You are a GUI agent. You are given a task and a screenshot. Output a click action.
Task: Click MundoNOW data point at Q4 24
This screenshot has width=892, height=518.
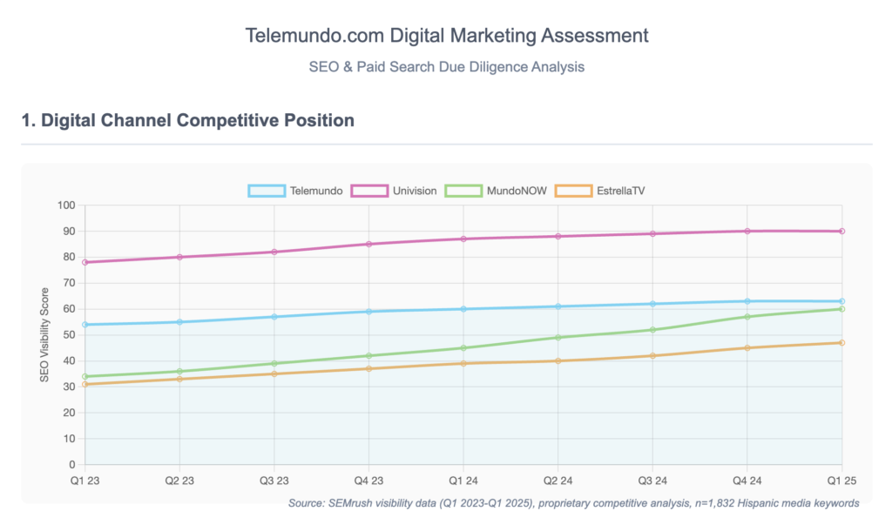(747, 317)
